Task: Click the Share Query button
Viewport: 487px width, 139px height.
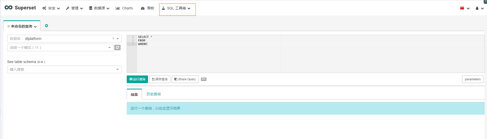Action: click(185, 79)
